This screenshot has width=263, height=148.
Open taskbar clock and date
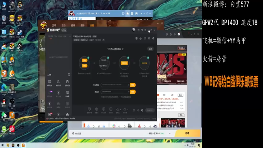tap(193, 145)
